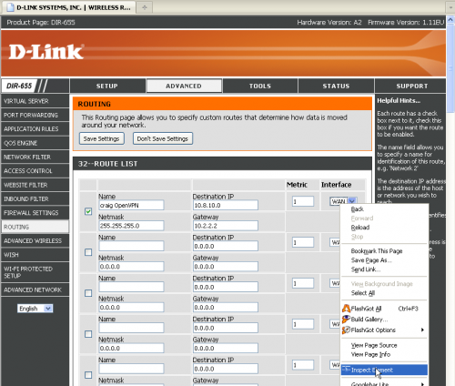Image resolution: width=455 pixels, height=386 pixels.
Task: Open the QOS ENGINE page
Action: pyautogui.click(x=35, y=143)
